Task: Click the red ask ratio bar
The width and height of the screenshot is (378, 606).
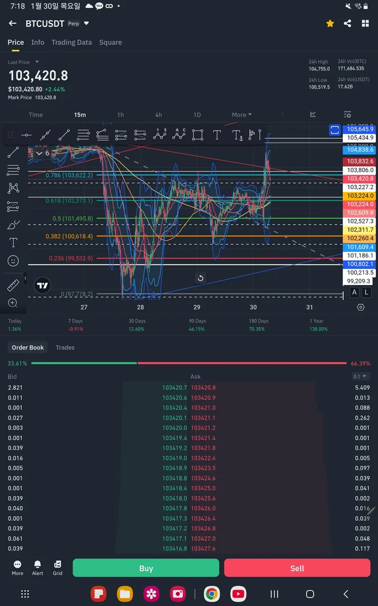Action: (x=242, y=363)
